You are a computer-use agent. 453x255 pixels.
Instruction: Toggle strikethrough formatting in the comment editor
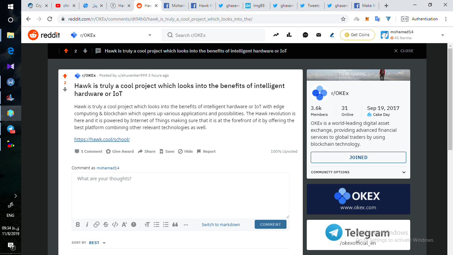[106, 224]
